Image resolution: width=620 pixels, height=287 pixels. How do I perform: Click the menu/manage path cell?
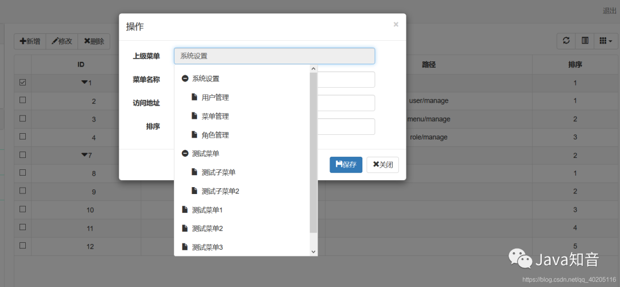tap(429, 119)
